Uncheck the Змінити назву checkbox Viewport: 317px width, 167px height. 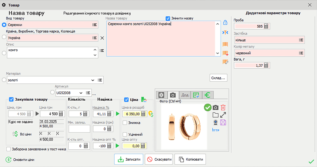coord(168,18)
